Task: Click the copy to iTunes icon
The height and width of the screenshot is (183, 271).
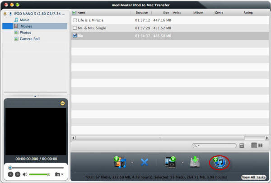Action: click(x=219, y=162)
